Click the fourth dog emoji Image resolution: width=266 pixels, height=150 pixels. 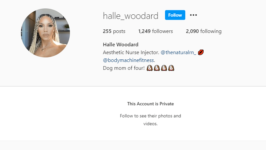(171, 68)
